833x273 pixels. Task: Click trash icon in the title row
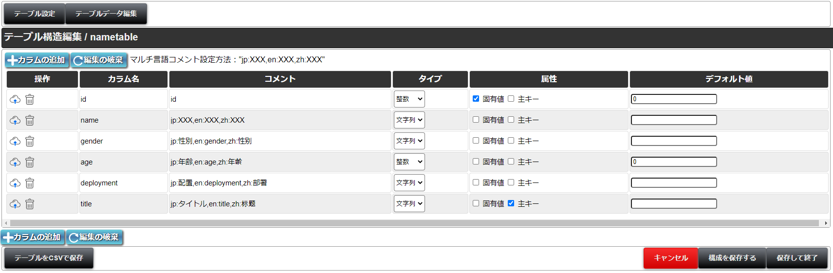30,204
